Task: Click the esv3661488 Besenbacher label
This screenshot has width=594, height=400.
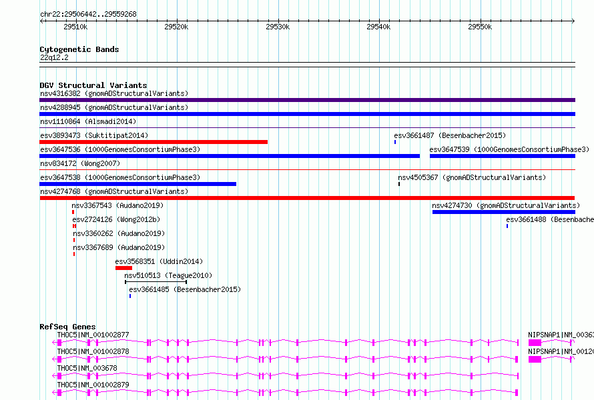Action: click(x=550, y=219)
